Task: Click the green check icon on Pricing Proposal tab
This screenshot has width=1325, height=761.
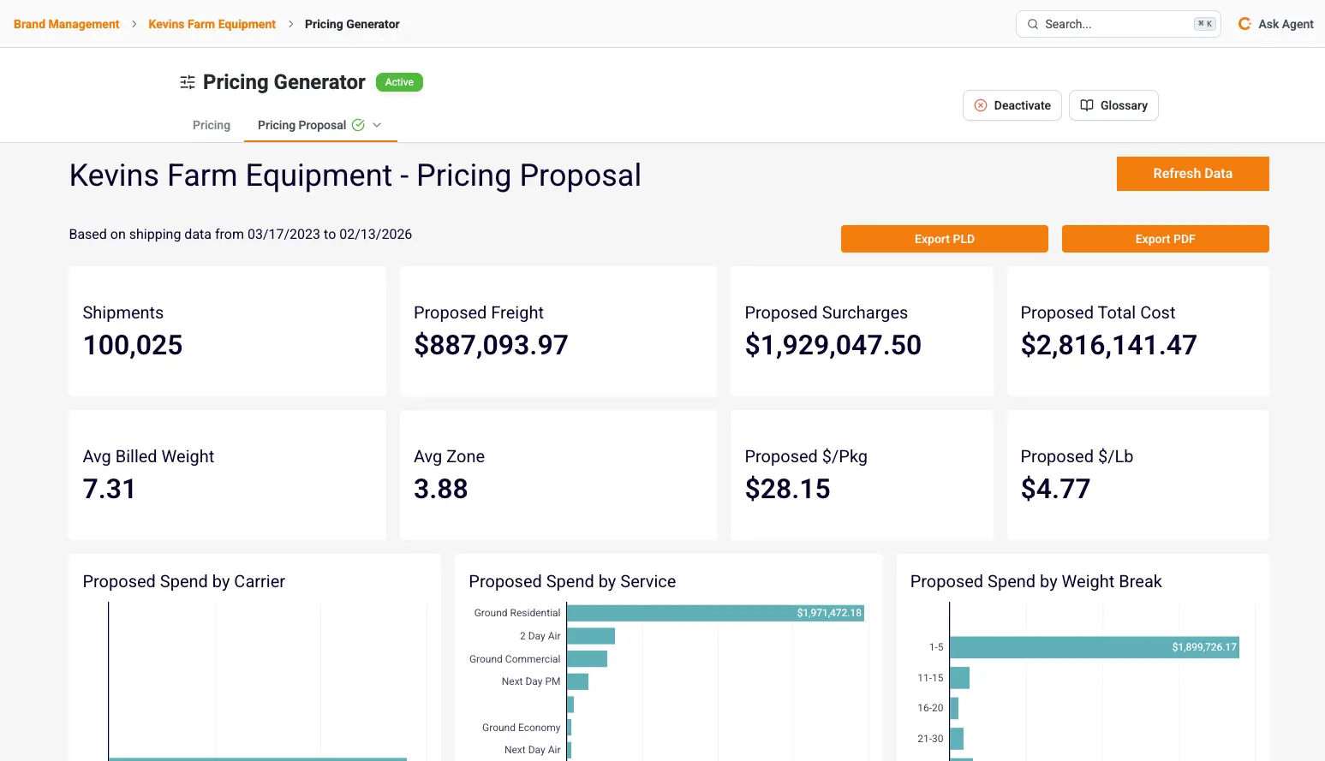Action: 358,125
